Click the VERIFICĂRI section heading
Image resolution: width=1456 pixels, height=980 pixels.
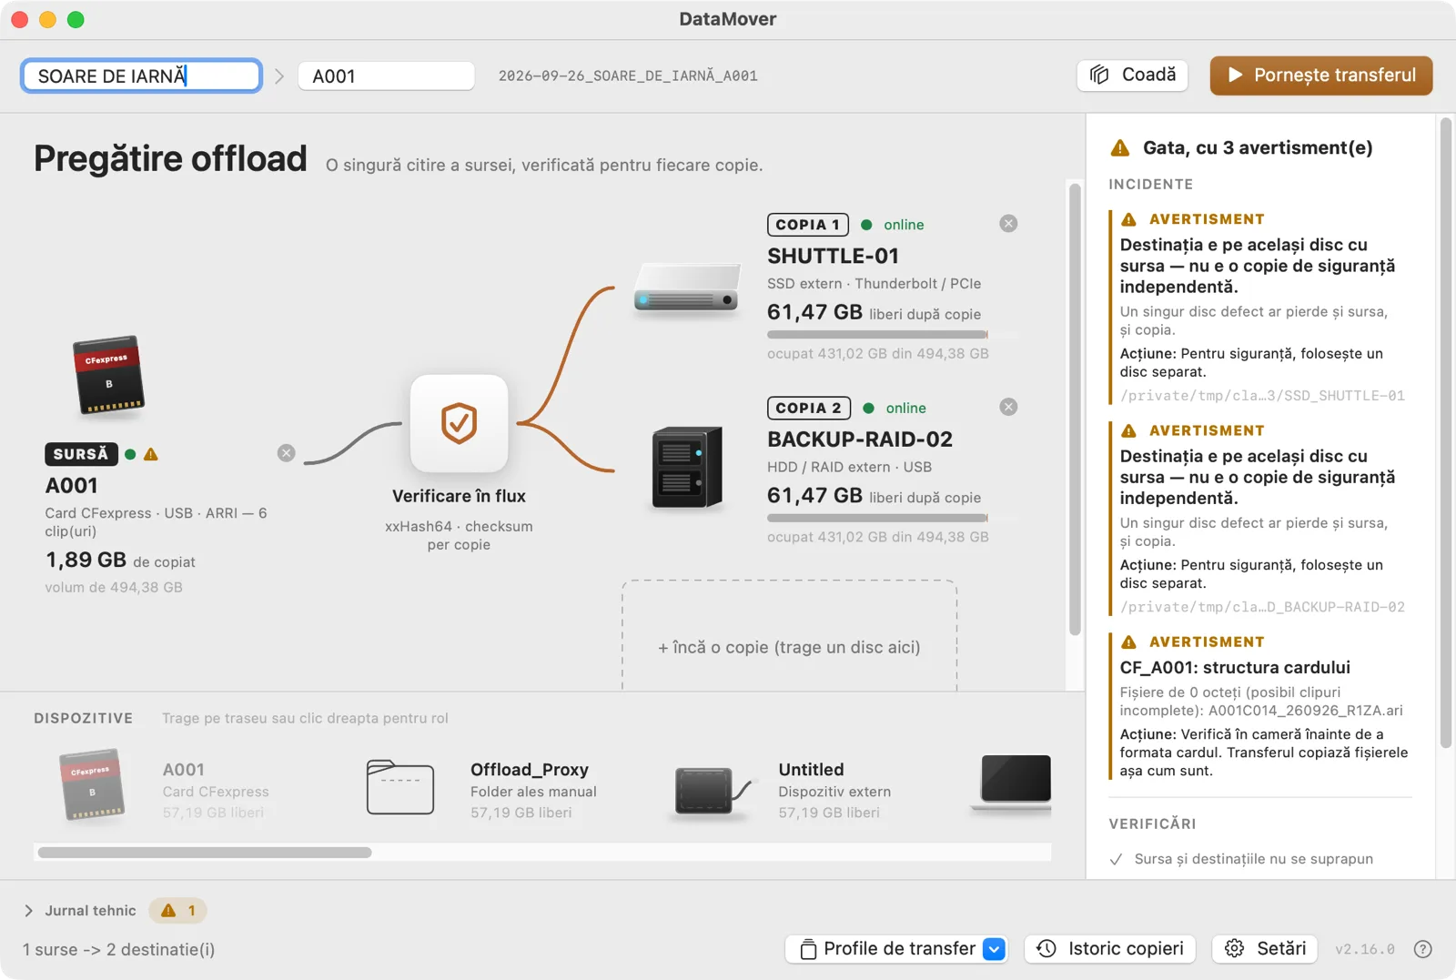click(x=1152, y=823)
